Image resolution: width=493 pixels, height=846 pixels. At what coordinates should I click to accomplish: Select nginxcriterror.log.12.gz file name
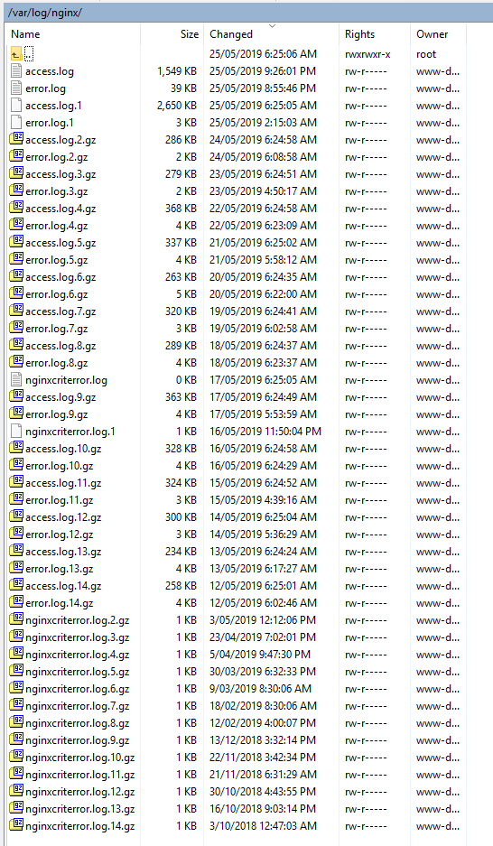tap(79, 792)
